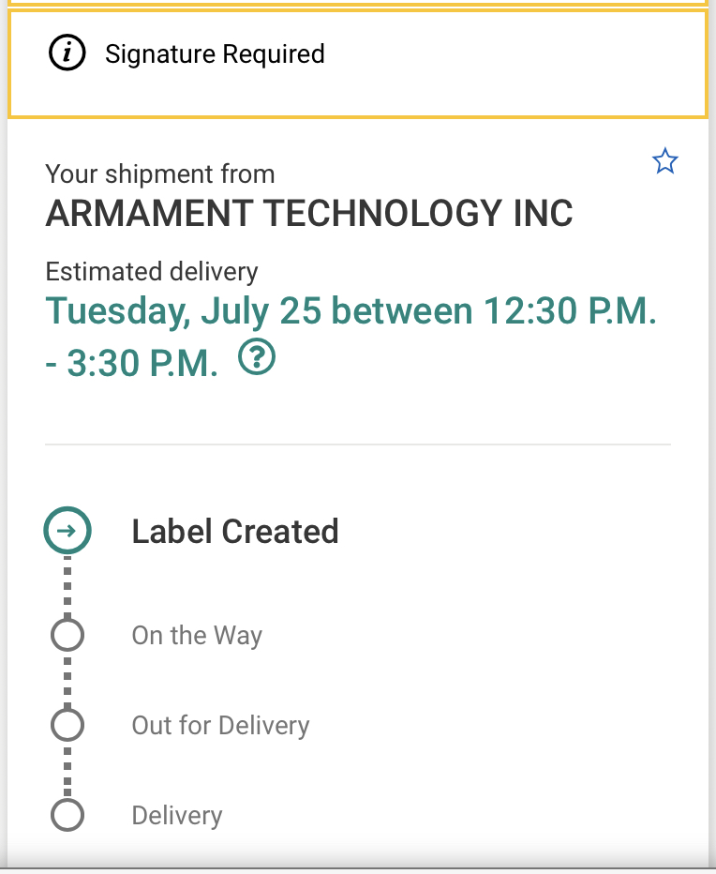716x874 pixels.
Task: Open the estimated delivery help question mark
Action: [257, 357]
